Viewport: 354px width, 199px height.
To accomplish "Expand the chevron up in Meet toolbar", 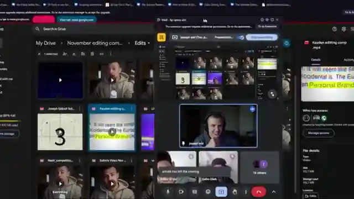I will click(x=274, y=192).
